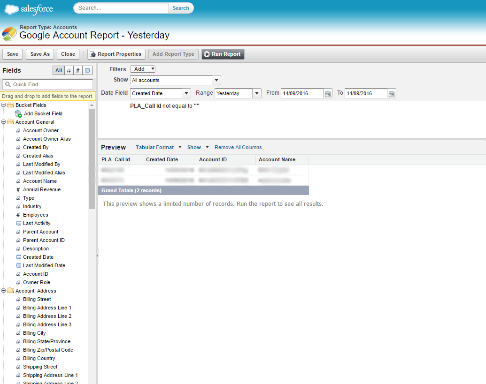Select Employees field
The width and height of the screenshot is (486, 384).
[35, 215]
